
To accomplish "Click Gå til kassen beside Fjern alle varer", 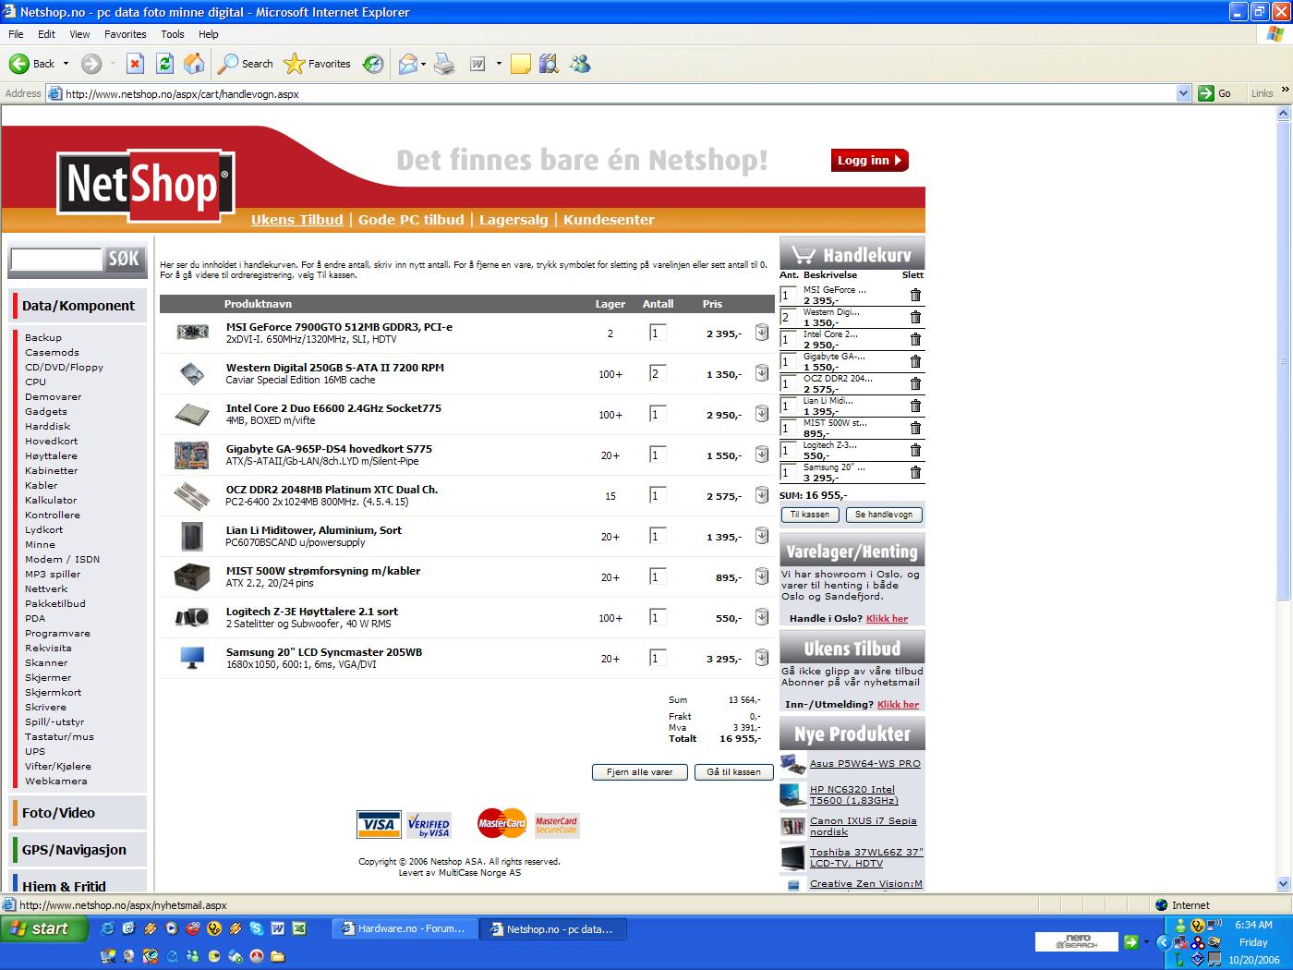I will coord(733,772).
